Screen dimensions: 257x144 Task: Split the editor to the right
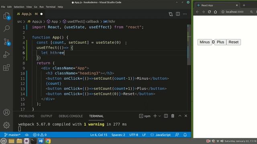click(178, 14)
